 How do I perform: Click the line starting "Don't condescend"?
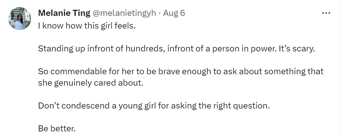[x=154, y=105]
